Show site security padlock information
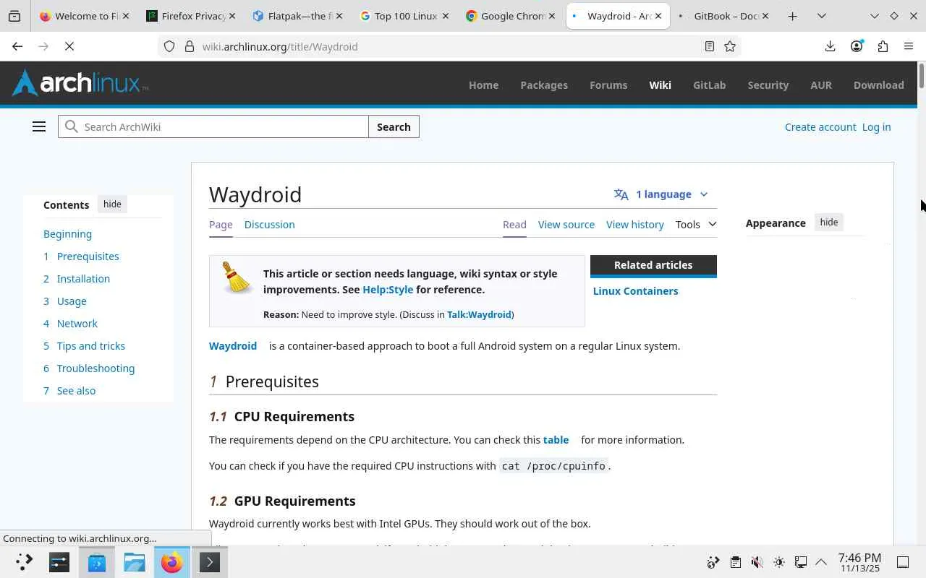The image size is (926, 578). tap(190, 46)
